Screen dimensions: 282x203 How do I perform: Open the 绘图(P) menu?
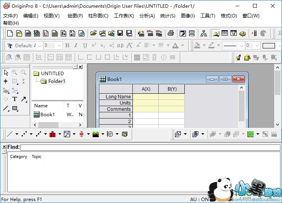tap(75, 16)
